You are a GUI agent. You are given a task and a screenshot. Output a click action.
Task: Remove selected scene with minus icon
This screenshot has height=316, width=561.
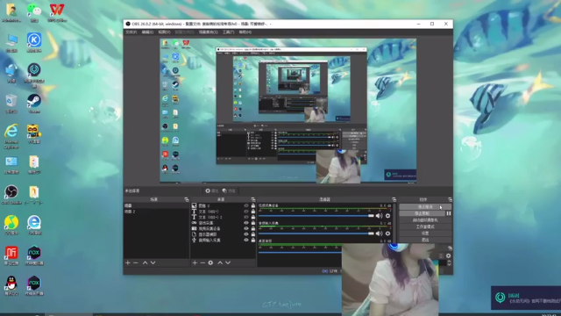(x=136, y=263)
